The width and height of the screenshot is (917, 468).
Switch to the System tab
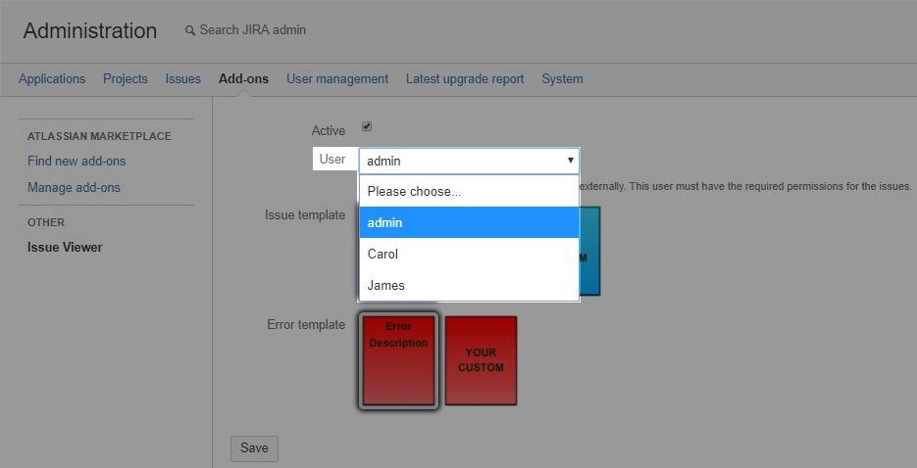(562, 78)
